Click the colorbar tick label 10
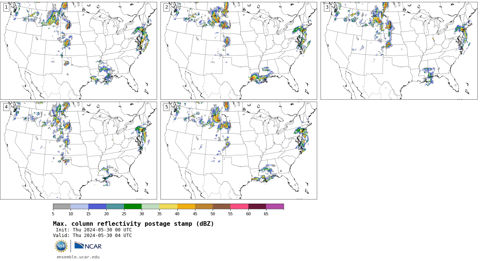This screenshot has height=261, width=481. (x=71, y=214)
